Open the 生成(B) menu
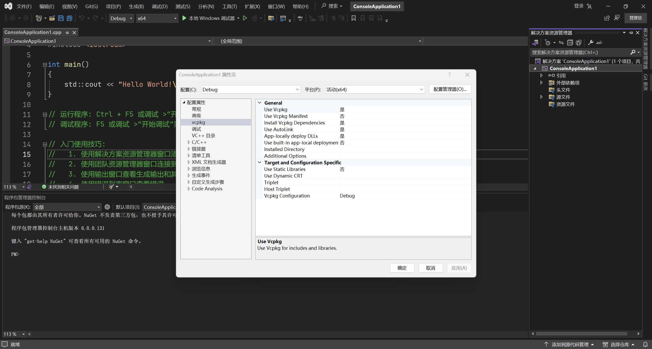The image size is (652, 349). [x=136, y=6]
